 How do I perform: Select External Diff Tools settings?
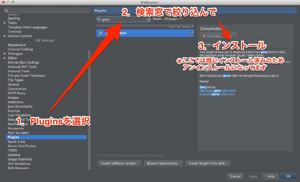(22, 67)
